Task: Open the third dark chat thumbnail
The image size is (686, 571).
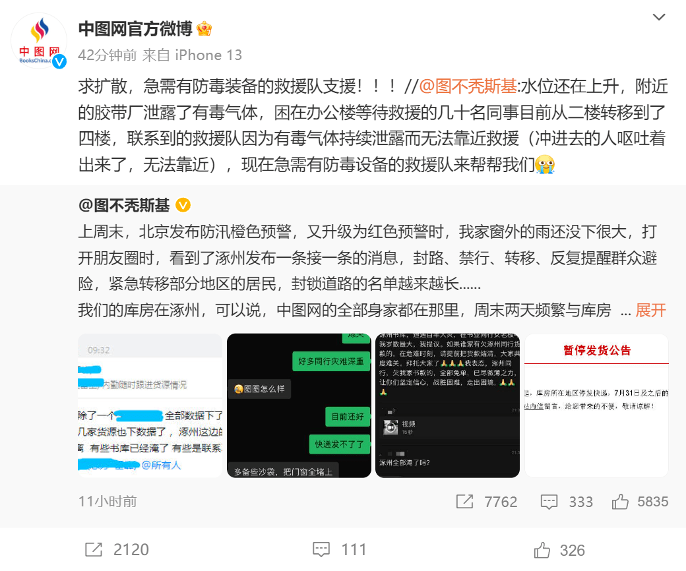Action: (448, 406)
